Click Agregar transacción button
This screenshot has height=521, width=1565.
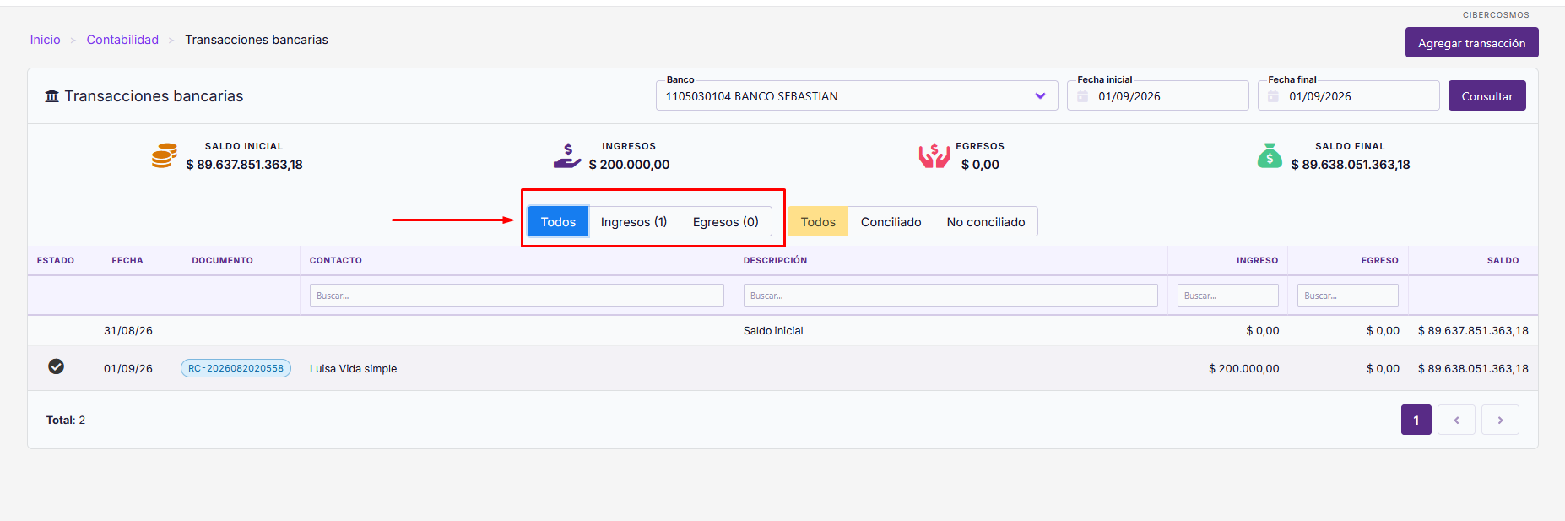pos(1471,42)
